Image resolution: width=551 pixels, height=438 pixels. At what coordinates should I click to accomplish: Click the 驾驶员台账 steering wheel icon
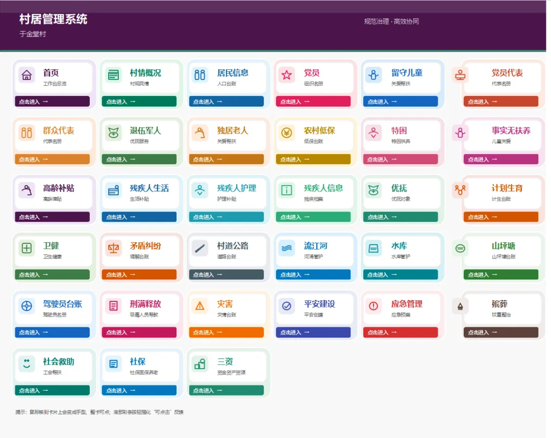[27, 306]
